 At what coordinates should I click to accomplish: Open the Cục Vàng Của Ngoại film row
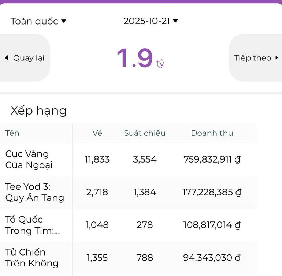pos(29,159)
